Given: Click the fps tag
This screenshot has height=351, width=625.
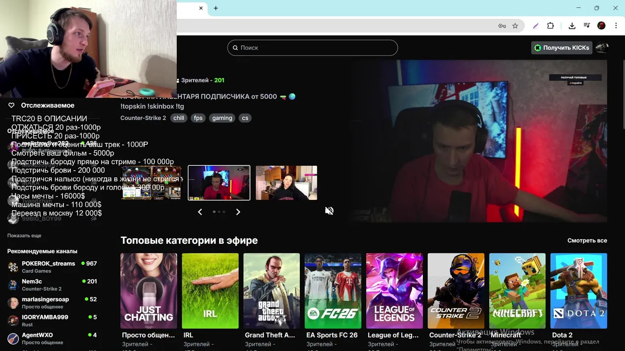Looking at the screenshot, I should tap(198, 118).
